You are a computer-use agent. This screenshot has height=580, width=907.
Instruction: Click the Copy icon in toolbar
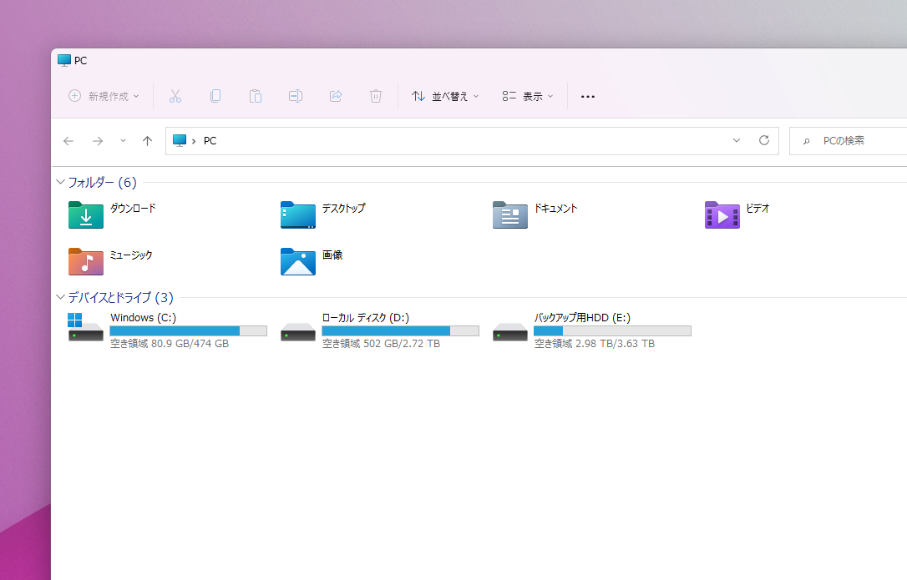click(x=215, y=96)
